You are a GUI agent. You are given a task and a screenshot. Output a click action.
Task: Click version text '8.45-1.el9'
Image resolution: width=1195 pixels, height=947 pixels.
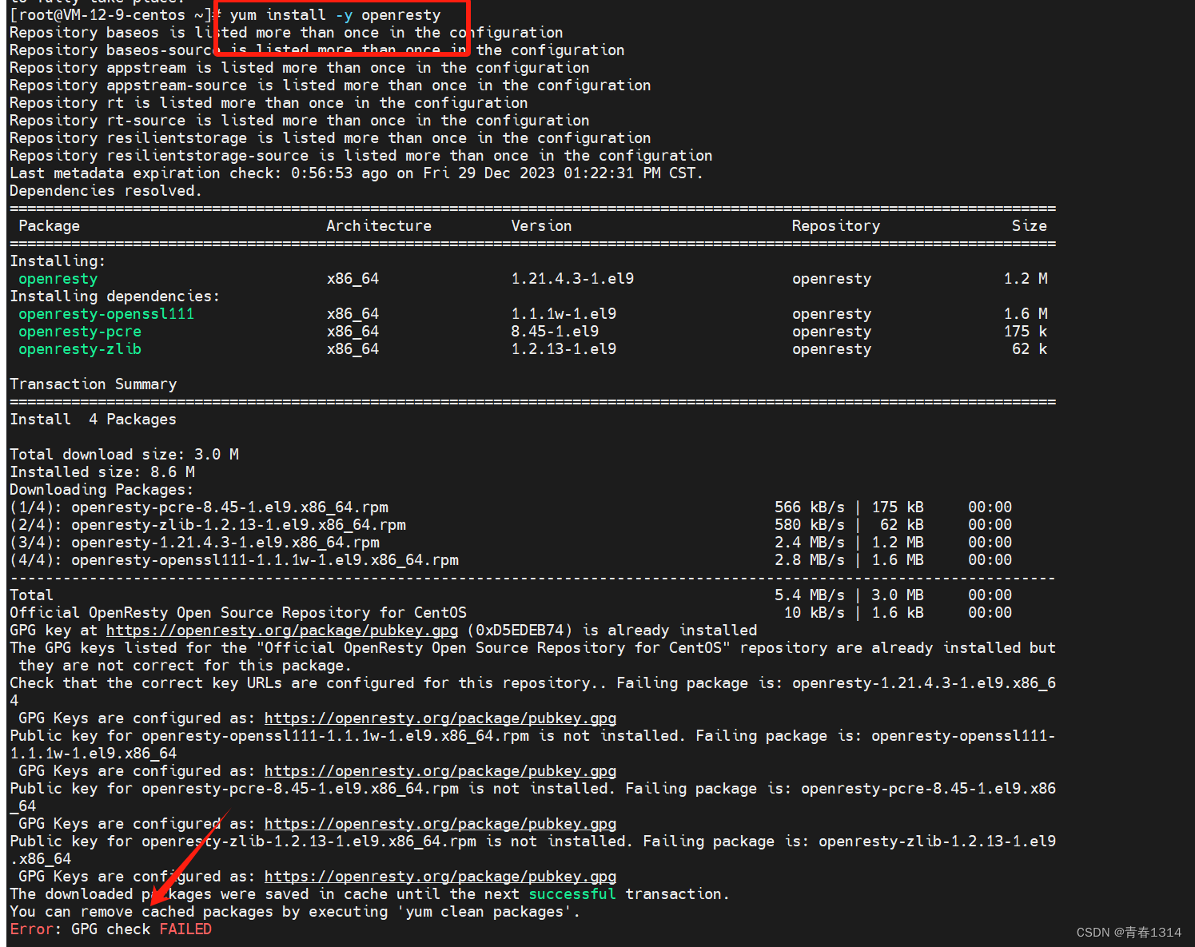(555, 332)
